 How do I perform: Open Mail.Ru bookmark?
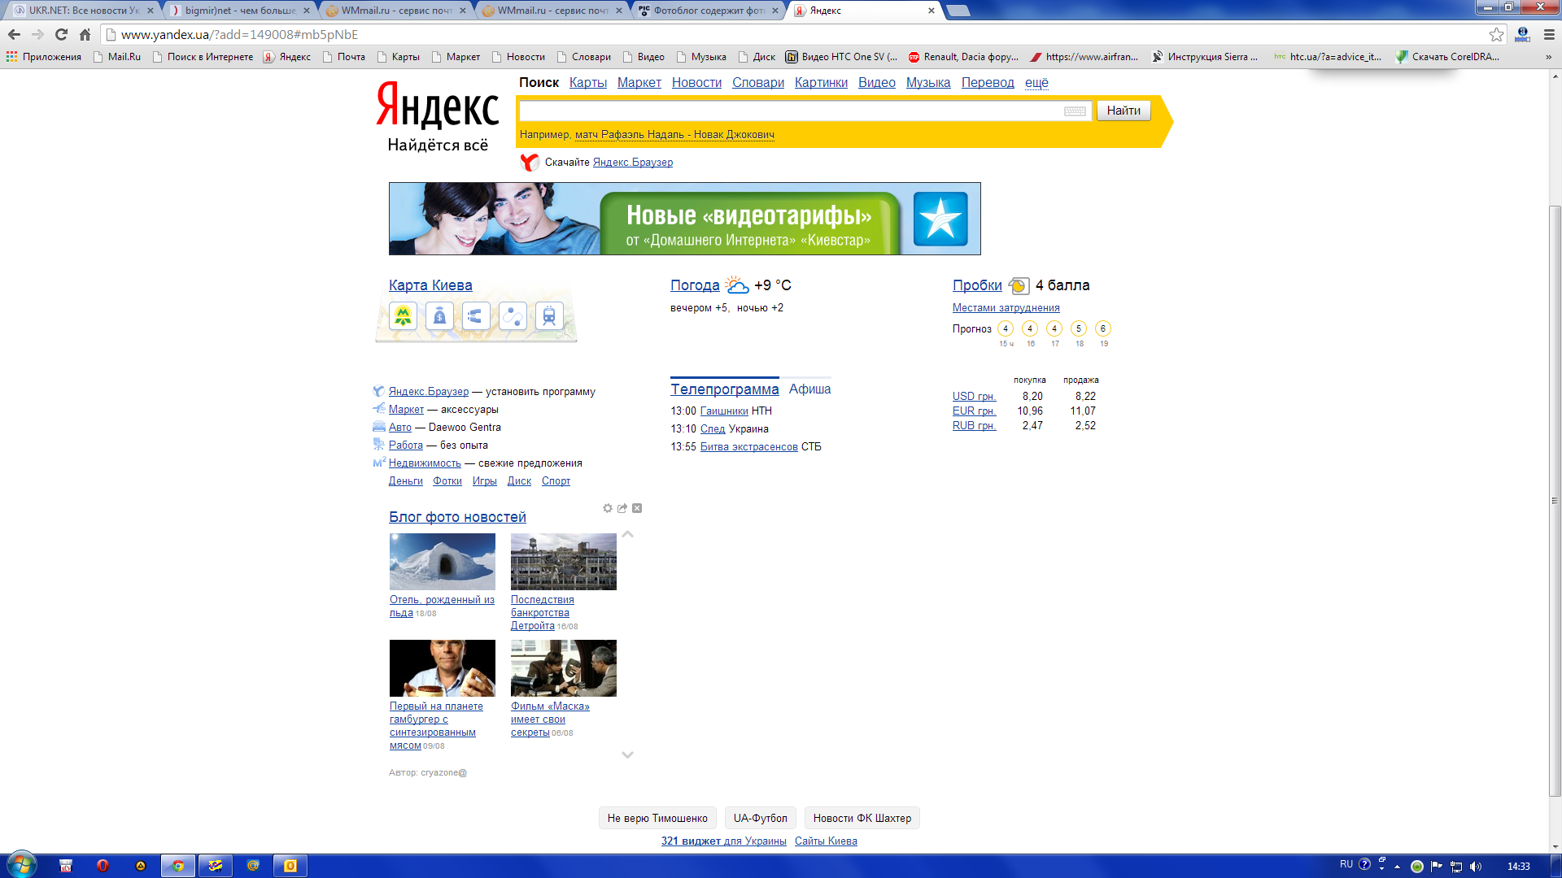[x=117, y=57]
